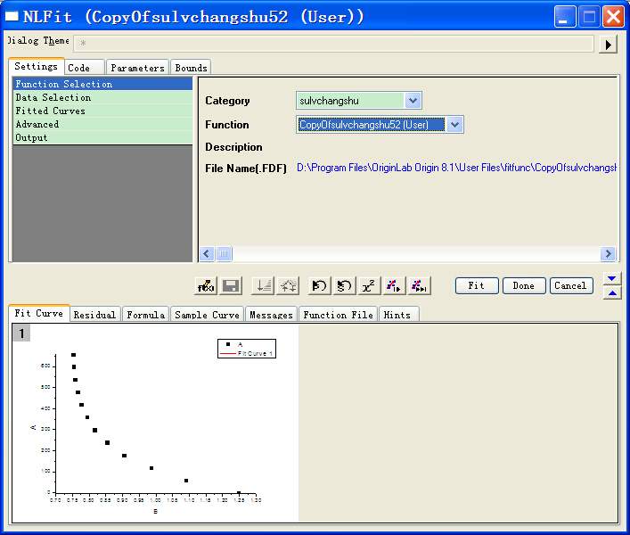Viewport: 630px width, 535px height.
Task: Click the Cancel button
Action: [571, 286]
